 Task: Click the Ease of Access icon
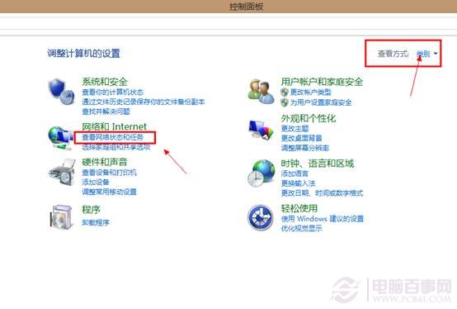(261, 217)
